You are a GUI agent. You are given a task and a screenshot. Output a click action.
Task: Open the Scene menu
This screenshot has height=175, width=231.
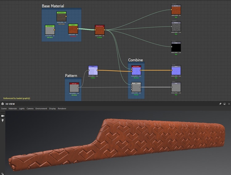(4, 108)
